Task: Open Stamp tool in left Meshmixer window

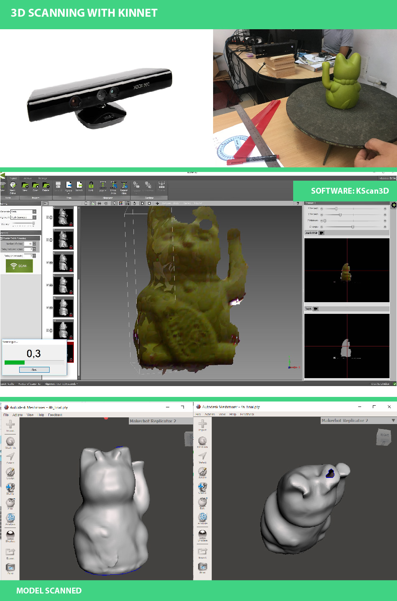Action: (10, 488)
